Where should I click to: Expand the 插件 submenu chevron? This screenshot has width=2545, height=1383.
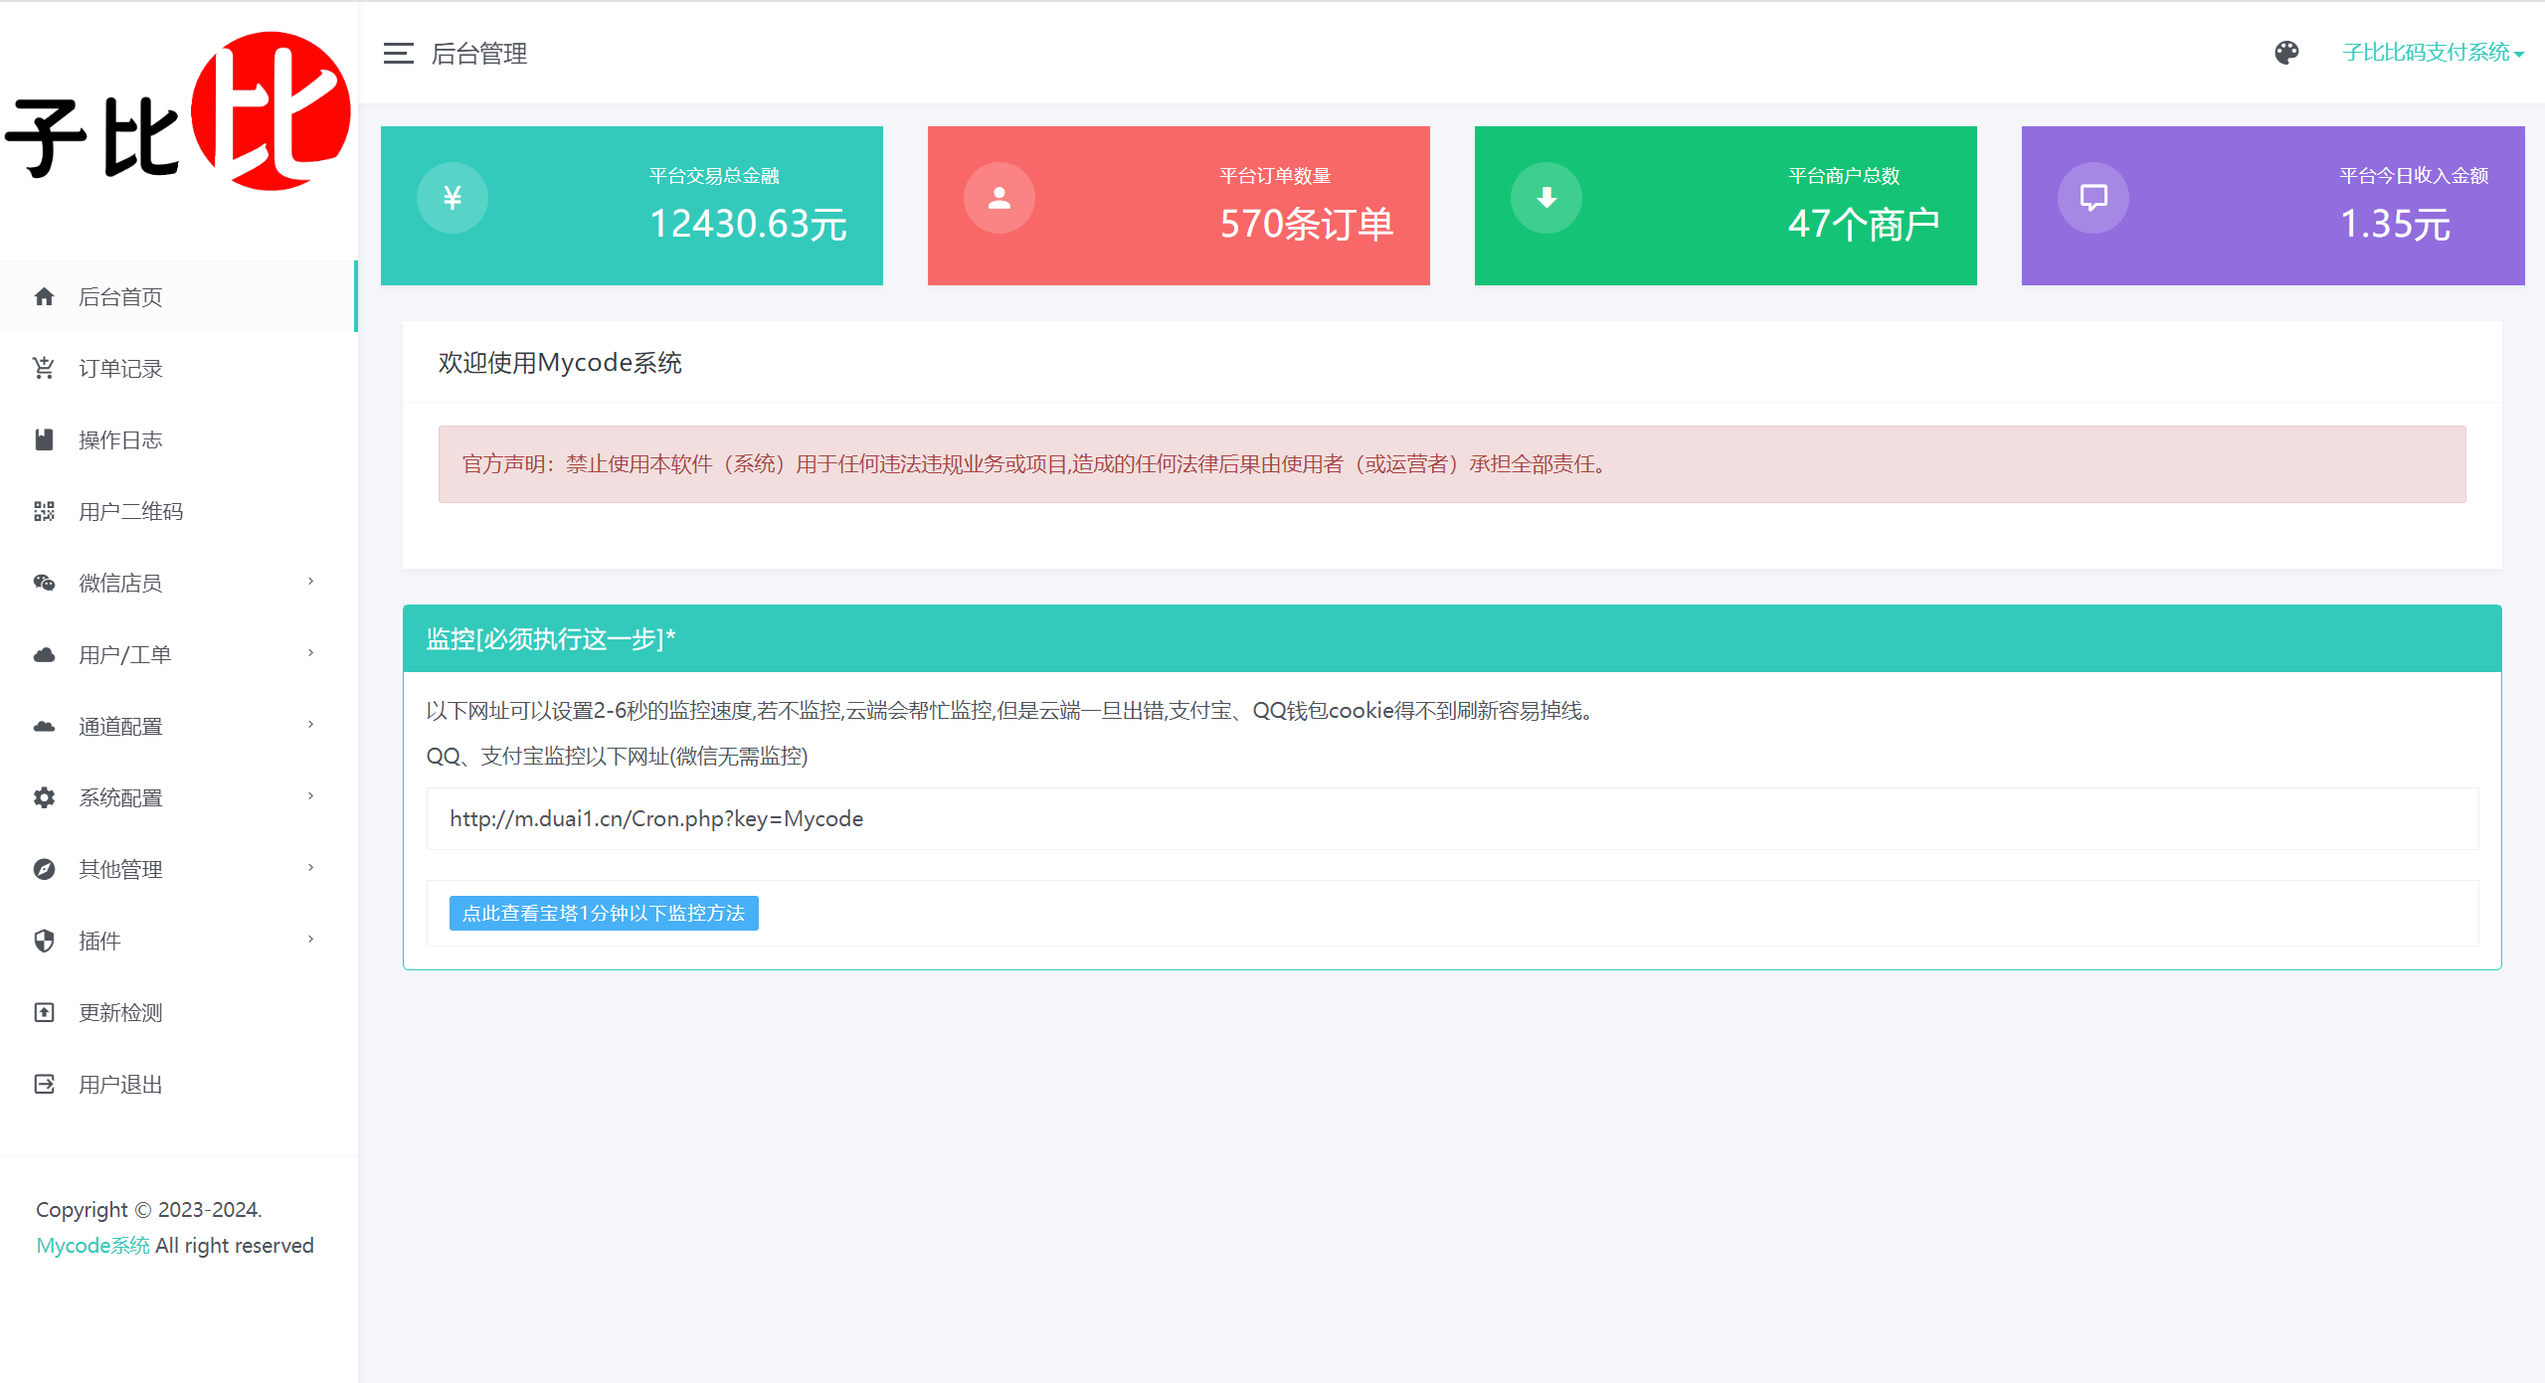coord(310,940)
